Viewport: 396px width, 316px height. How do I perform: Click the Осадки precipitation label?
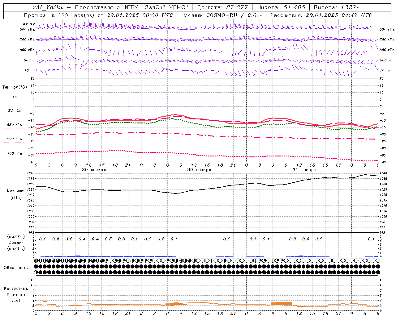16,243
